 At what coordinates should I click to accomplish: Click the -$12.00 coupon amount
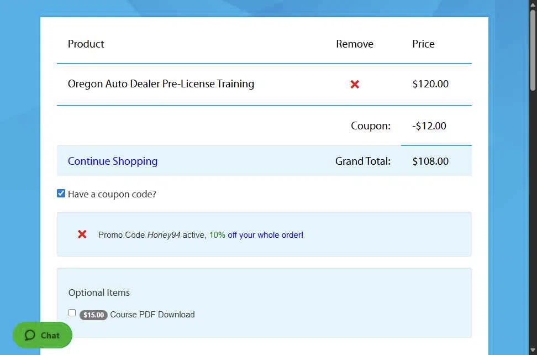[429, 126]
